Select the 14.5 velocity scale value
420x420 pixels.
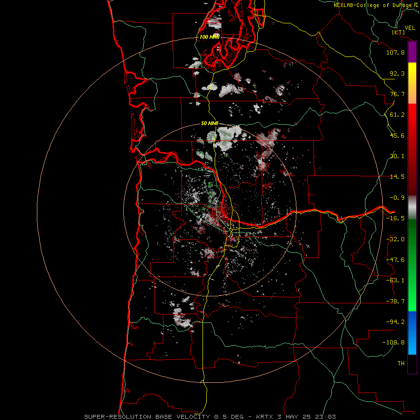397,177
